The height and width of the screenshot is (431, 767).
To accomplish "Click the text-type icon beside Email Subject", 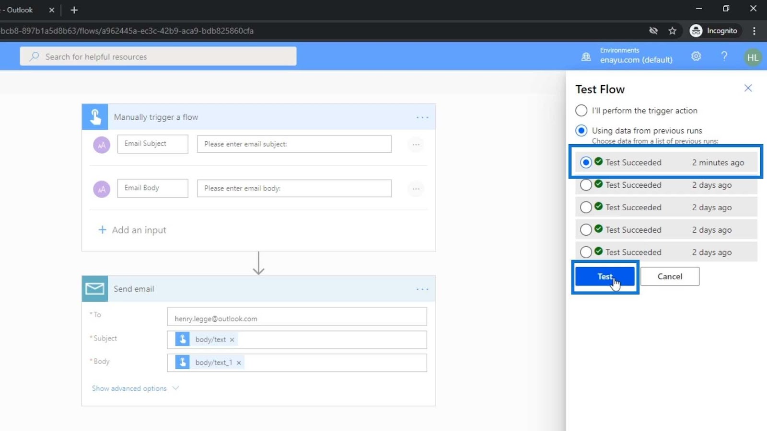I will [102, 145].
